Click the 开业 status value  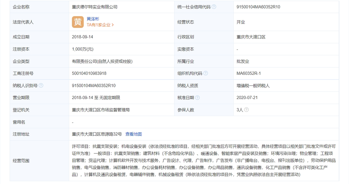[241, 22]
